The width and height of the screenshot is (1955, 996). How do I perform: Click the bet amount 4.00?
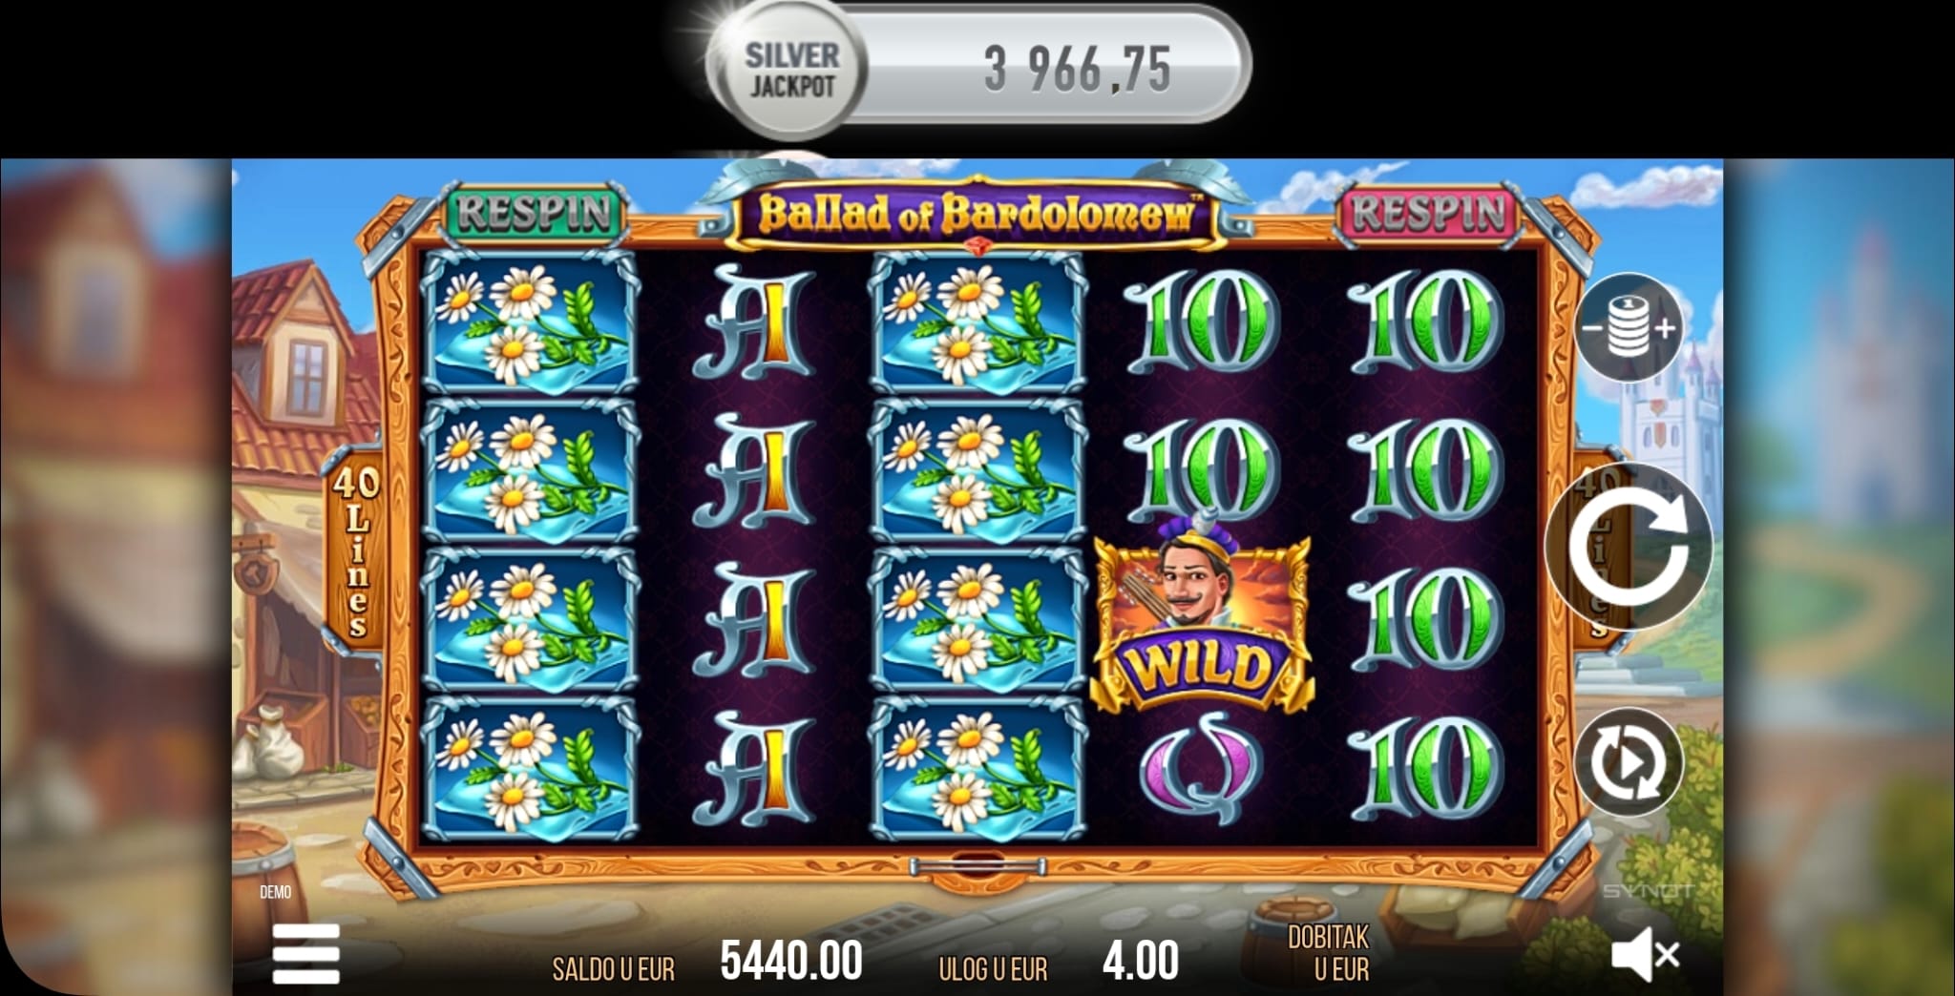point(1141,961)
